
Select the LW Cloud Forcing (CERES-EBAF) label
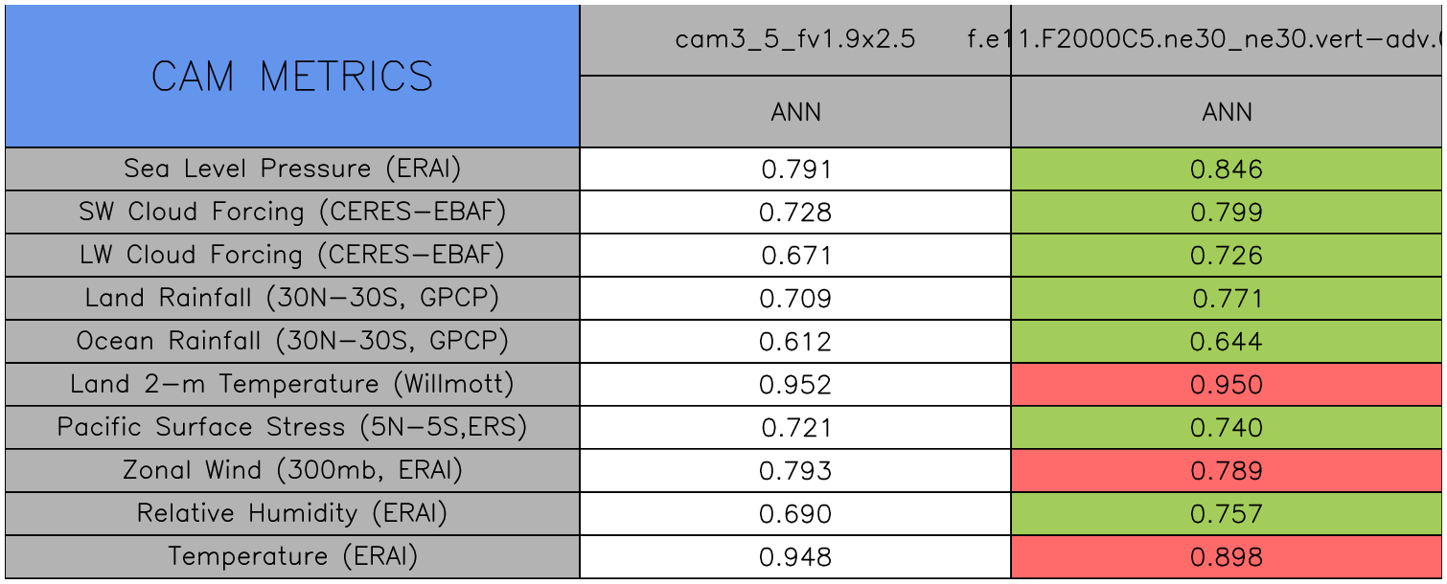[292, 256]
